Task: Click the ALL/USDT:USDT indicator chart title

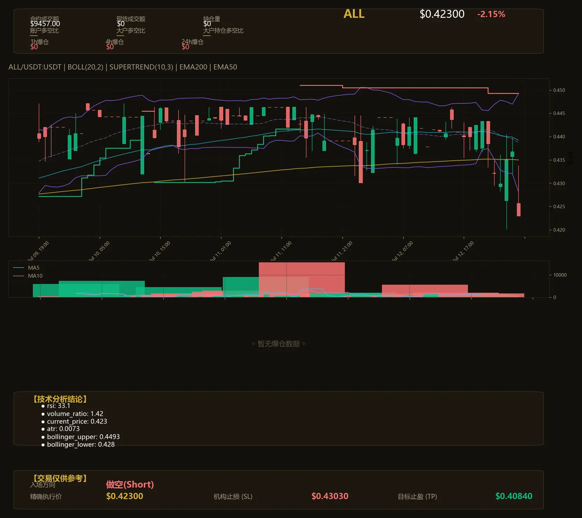Action: 123,67
